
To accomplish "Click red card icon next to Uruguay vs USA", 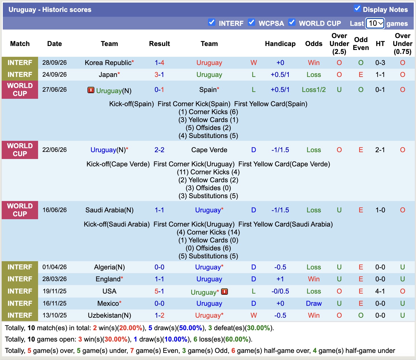I will coord(224,292).
